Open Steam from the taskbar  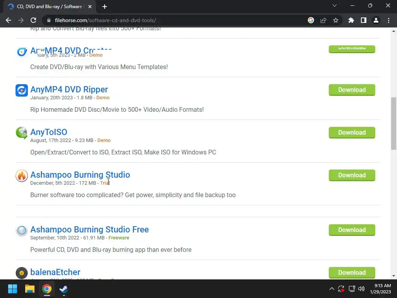[64, 289]
